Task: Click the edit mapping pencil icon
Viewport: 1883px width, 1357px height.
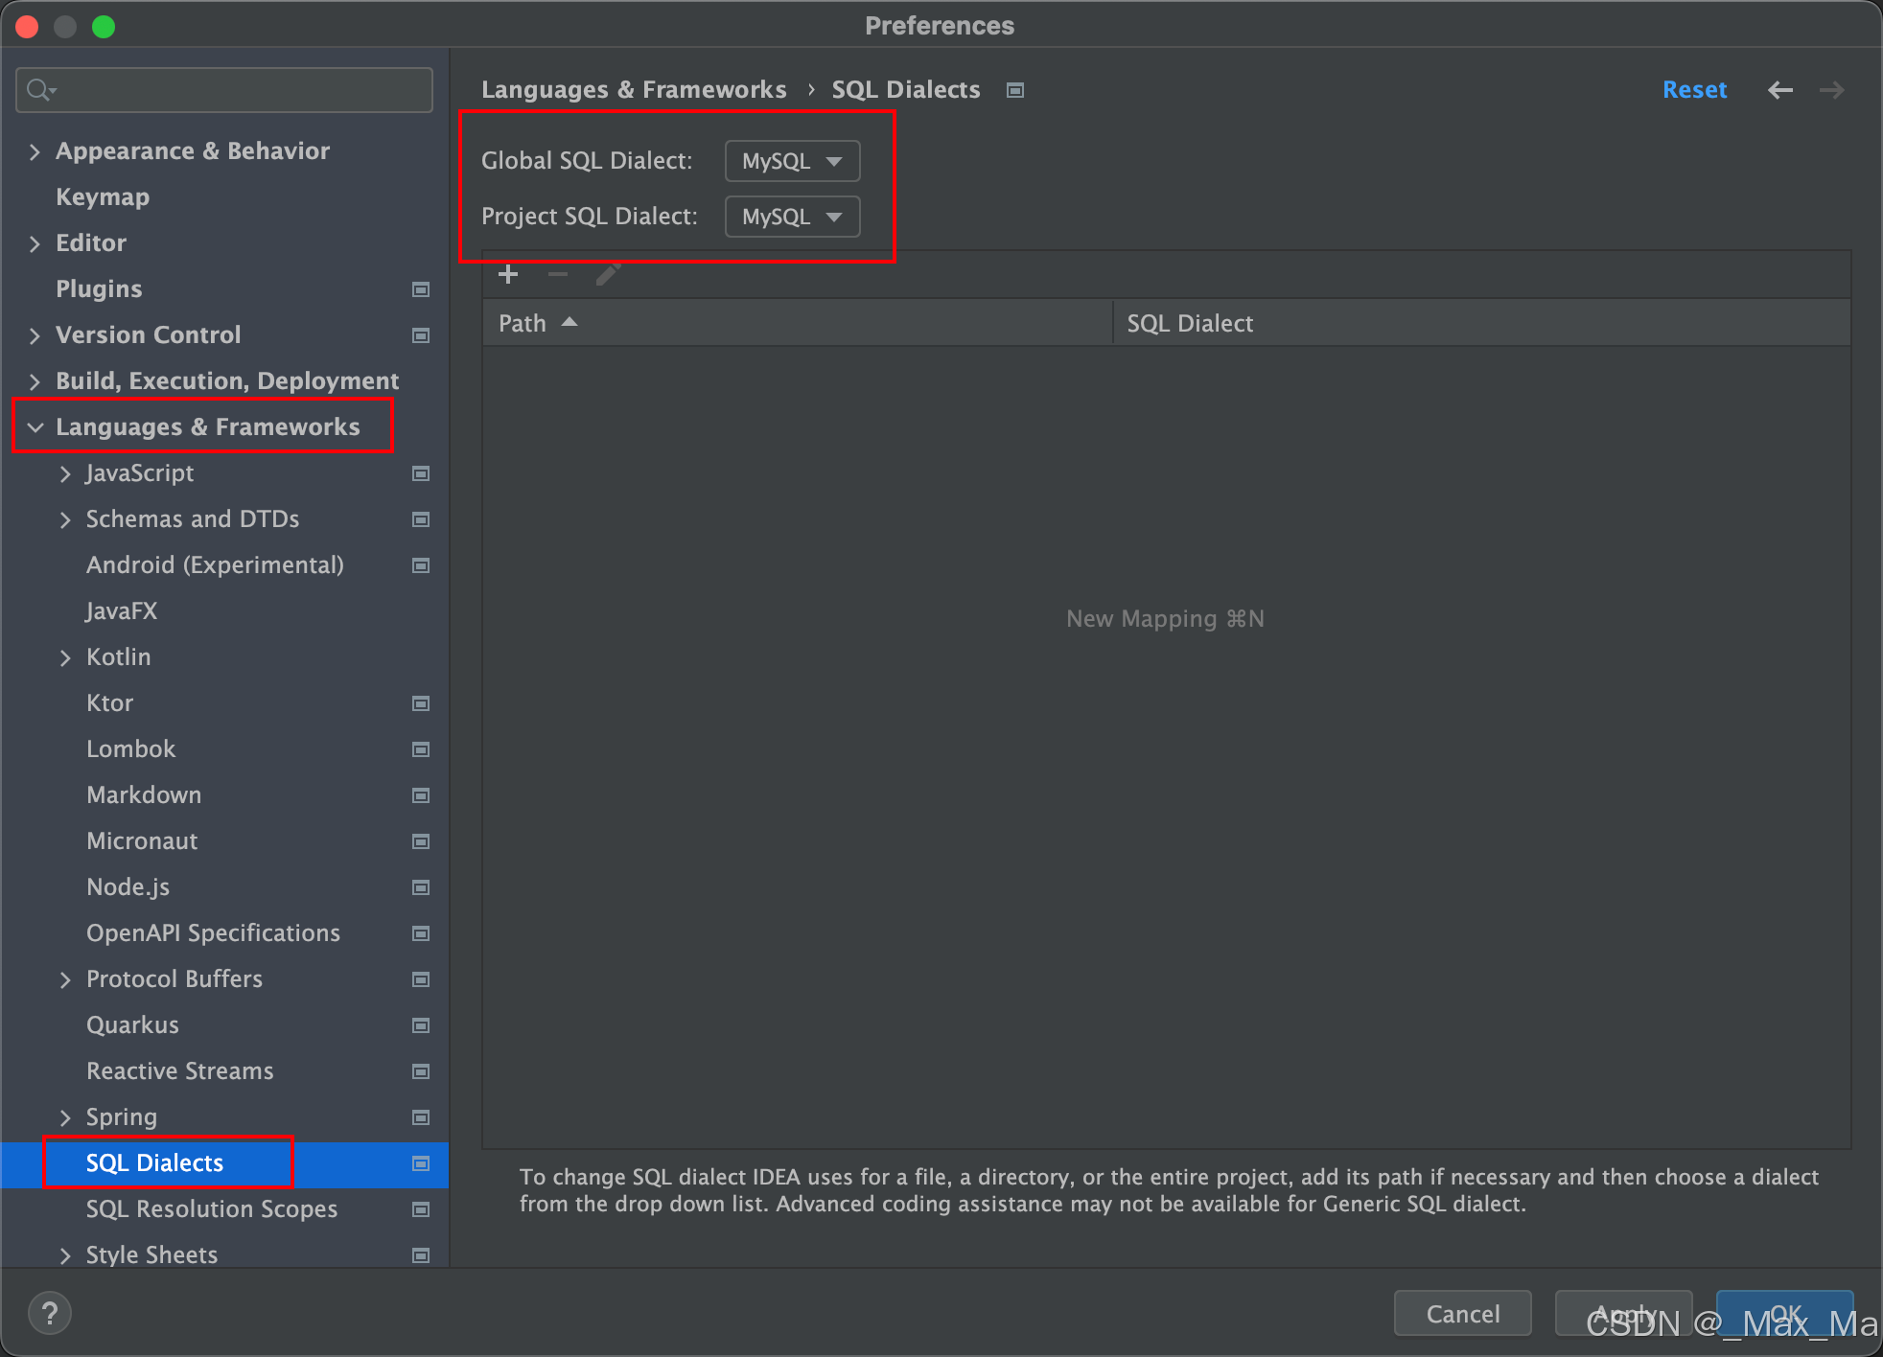Action: pyautogui.click(x=608, y=275)
